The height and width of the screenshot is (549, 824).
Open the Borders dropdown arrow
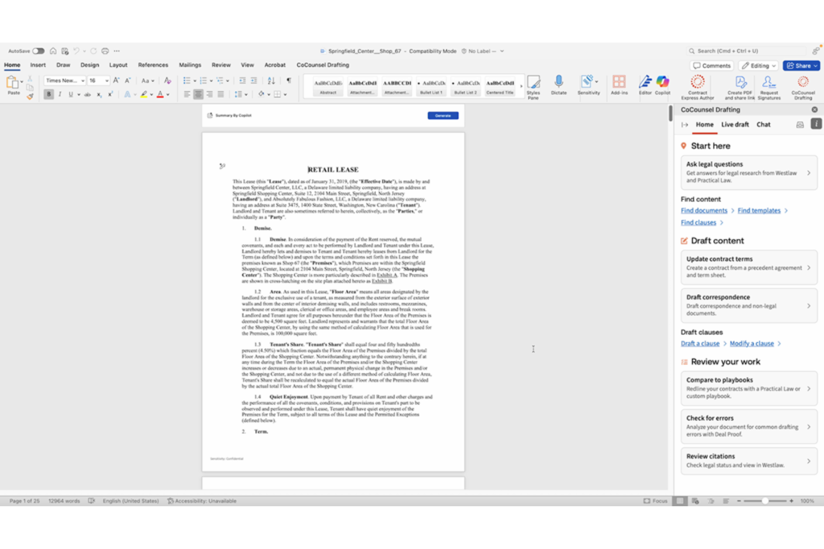pos(285,95)
